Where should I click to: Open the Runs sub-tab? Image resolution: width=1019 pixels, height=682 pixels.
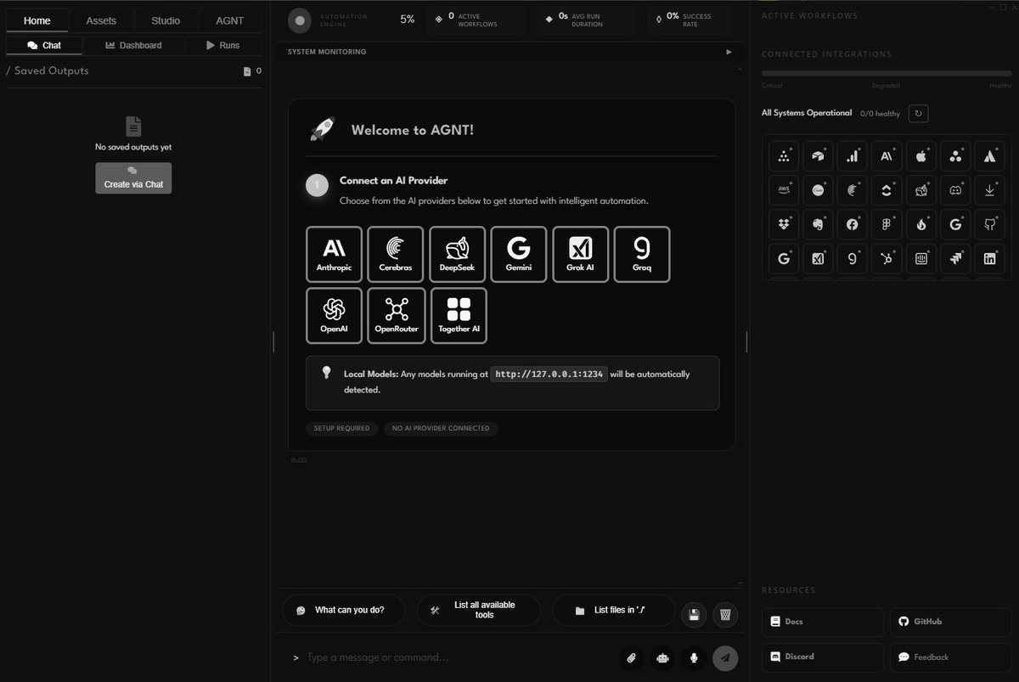tap(223, 45)
